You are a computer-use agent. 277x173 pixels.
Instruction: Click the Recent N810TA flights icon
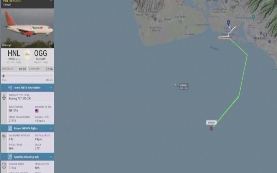coord(10,128)
